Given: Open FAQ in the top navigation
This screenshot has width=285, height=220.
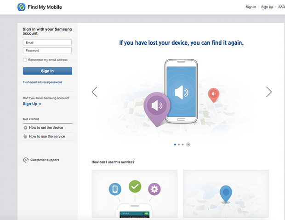Looking at the screenshot, I should coord(281,7).
